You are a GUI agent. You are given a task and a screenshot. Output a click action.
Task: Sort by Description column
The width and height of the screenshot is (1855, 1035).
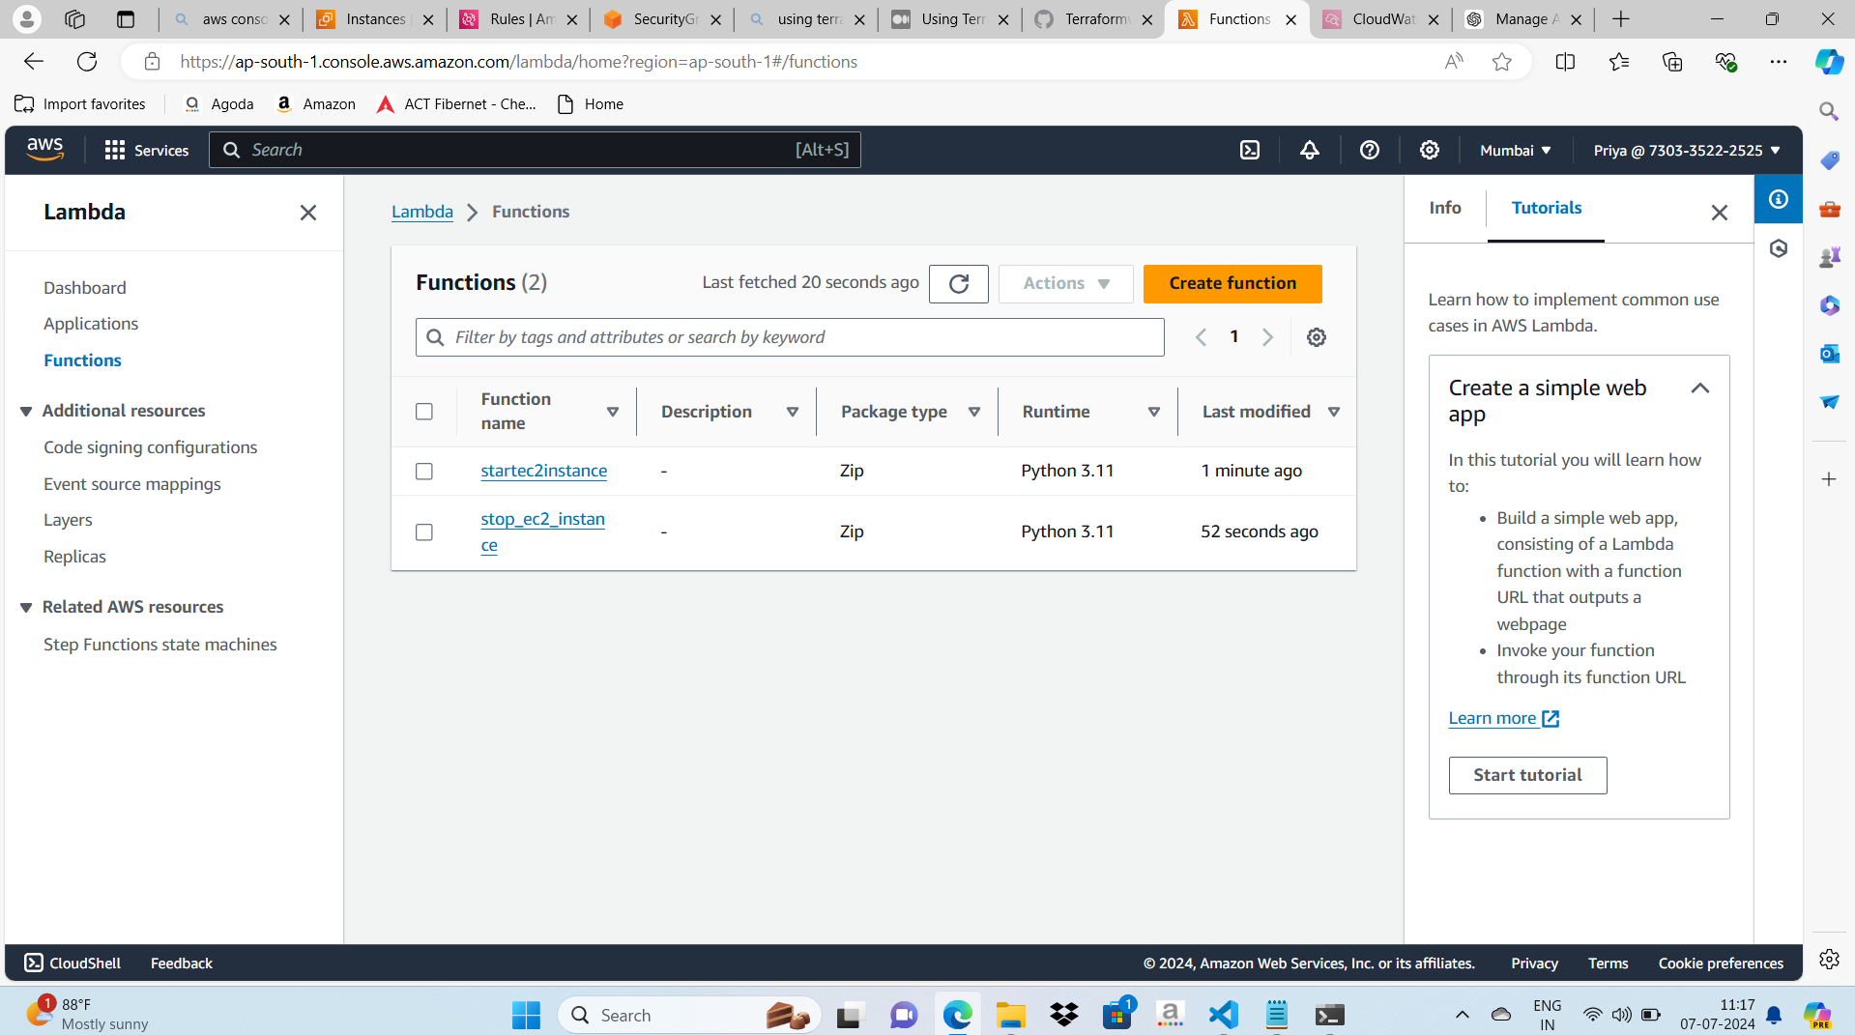tap(793, 412)
